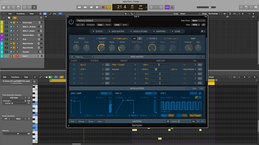Screen dimensions: 259x145
Task: Mute the Drum Loop track
Action: pos(11,23)
